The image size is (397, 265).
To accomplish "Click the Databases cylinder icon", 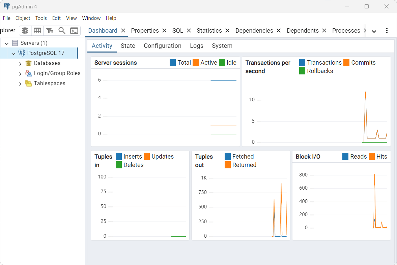I will click(29, 63).
